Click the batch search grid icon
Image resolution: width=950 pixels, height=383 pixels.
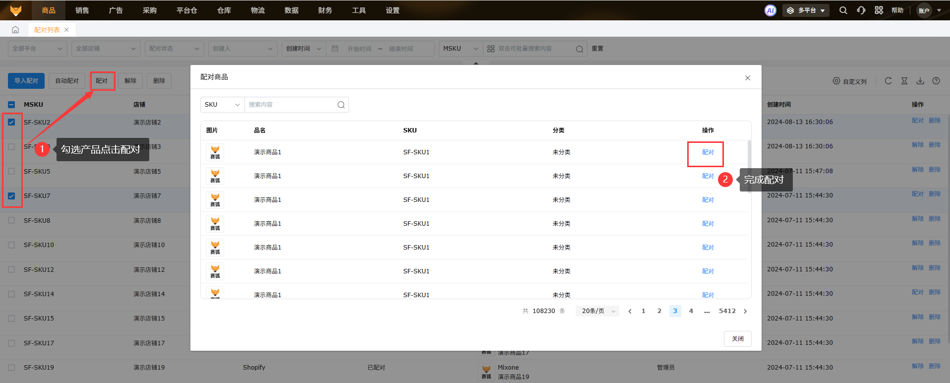click(491, 49)
